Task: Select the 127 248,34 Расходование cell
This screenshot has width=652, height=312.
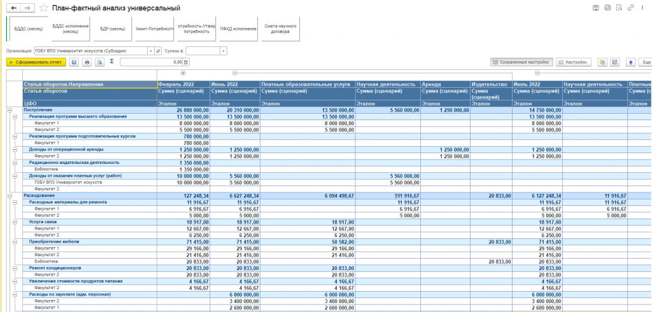Action: pos(183,196)
